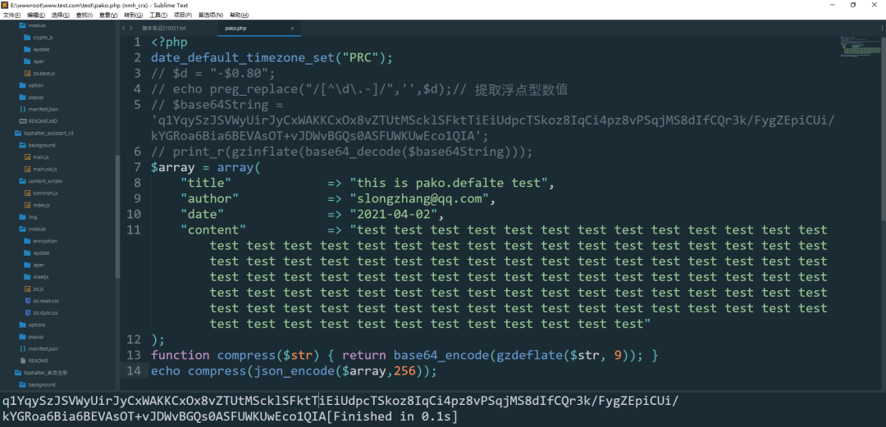The image size is (886, 427).
Task: Click the zsl.reset.css file icon
Action: (x=27, y=301)
